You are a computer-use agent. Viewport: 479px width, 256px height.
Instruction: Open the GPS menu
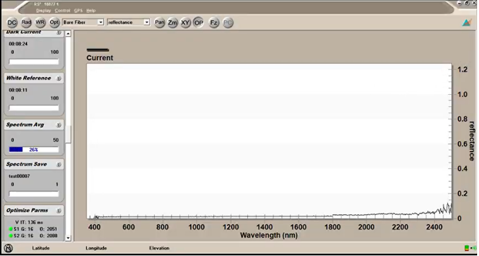pyautogui.click(x=78, y=10)
